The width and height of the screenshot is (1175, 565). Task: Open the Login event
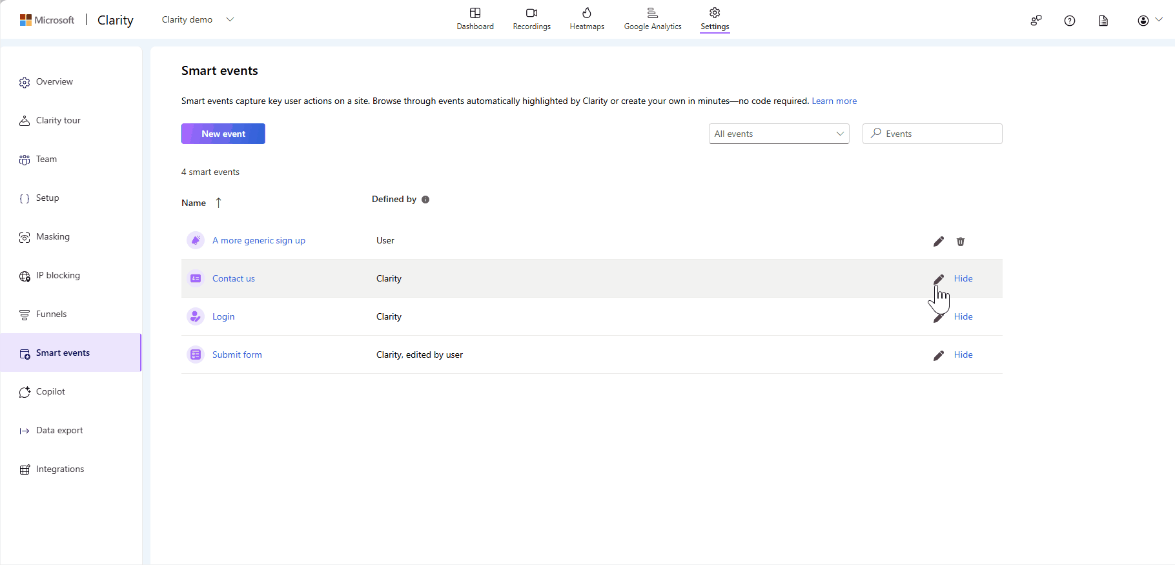[223, 316]
